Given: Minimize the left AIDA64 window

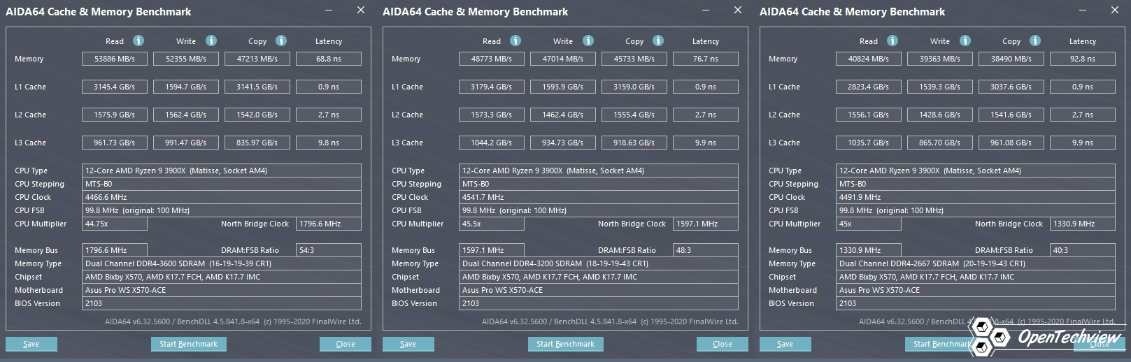Looking at the screenshot, I should 329,10.
